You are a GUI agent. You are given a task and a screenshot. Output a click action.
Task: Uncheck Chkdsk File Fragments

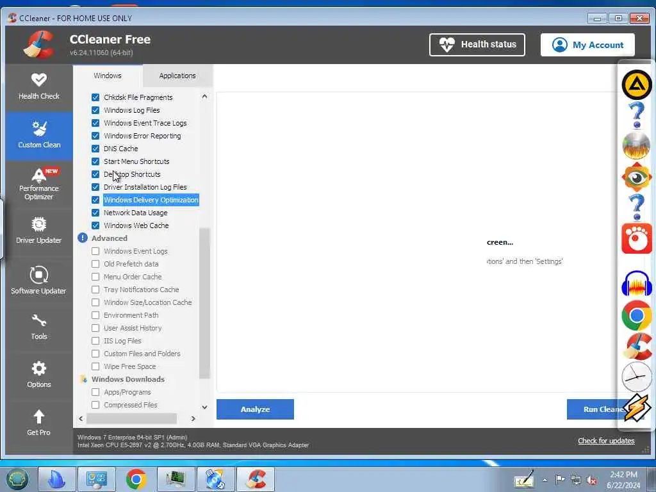coord(95,97)
